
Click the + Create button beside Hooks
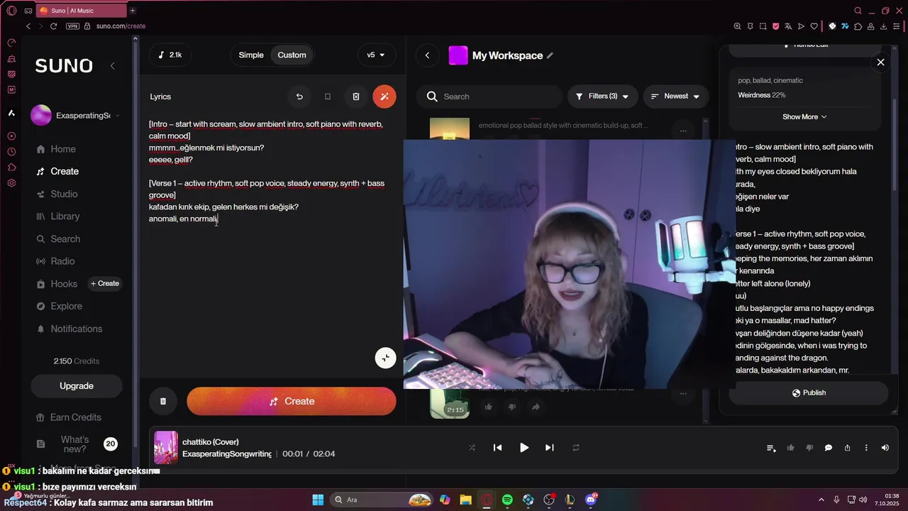105,283
